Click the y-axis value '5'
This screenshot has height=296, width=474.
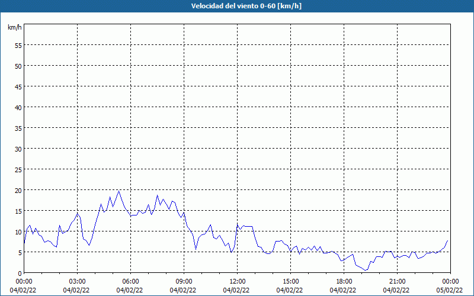20,253
